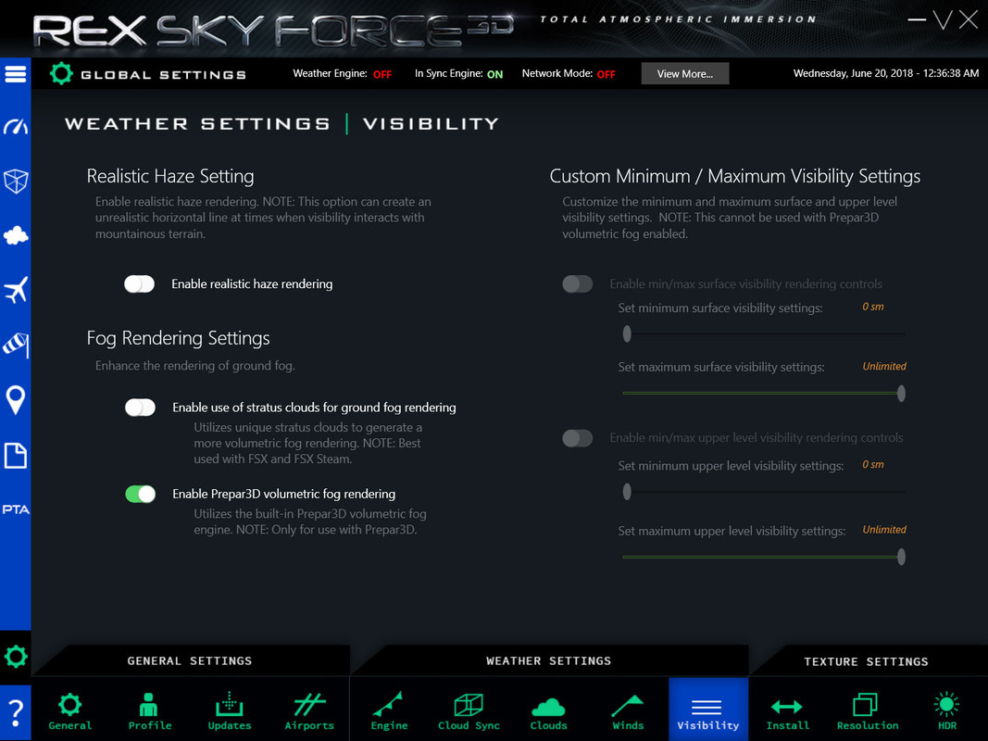Open Engine weather settings icon
Screen dimensions: 988x741
pyautogui.click(x=389, y=712)
